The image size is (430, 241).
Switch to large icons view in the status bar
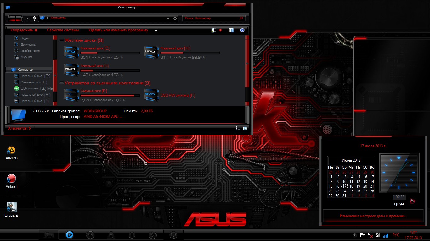245,128
